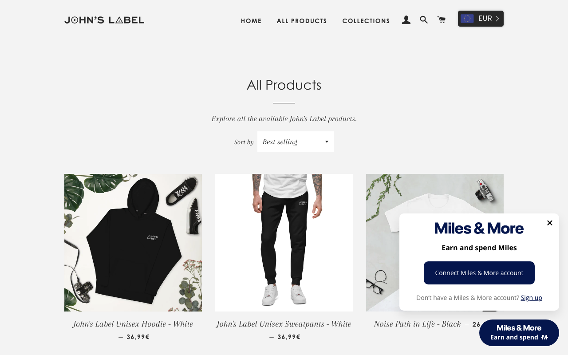Viewport: 568px width, 355px height.
Task: Open the Sort by Best selling dropdown
Action: click(x=296, y=142)
